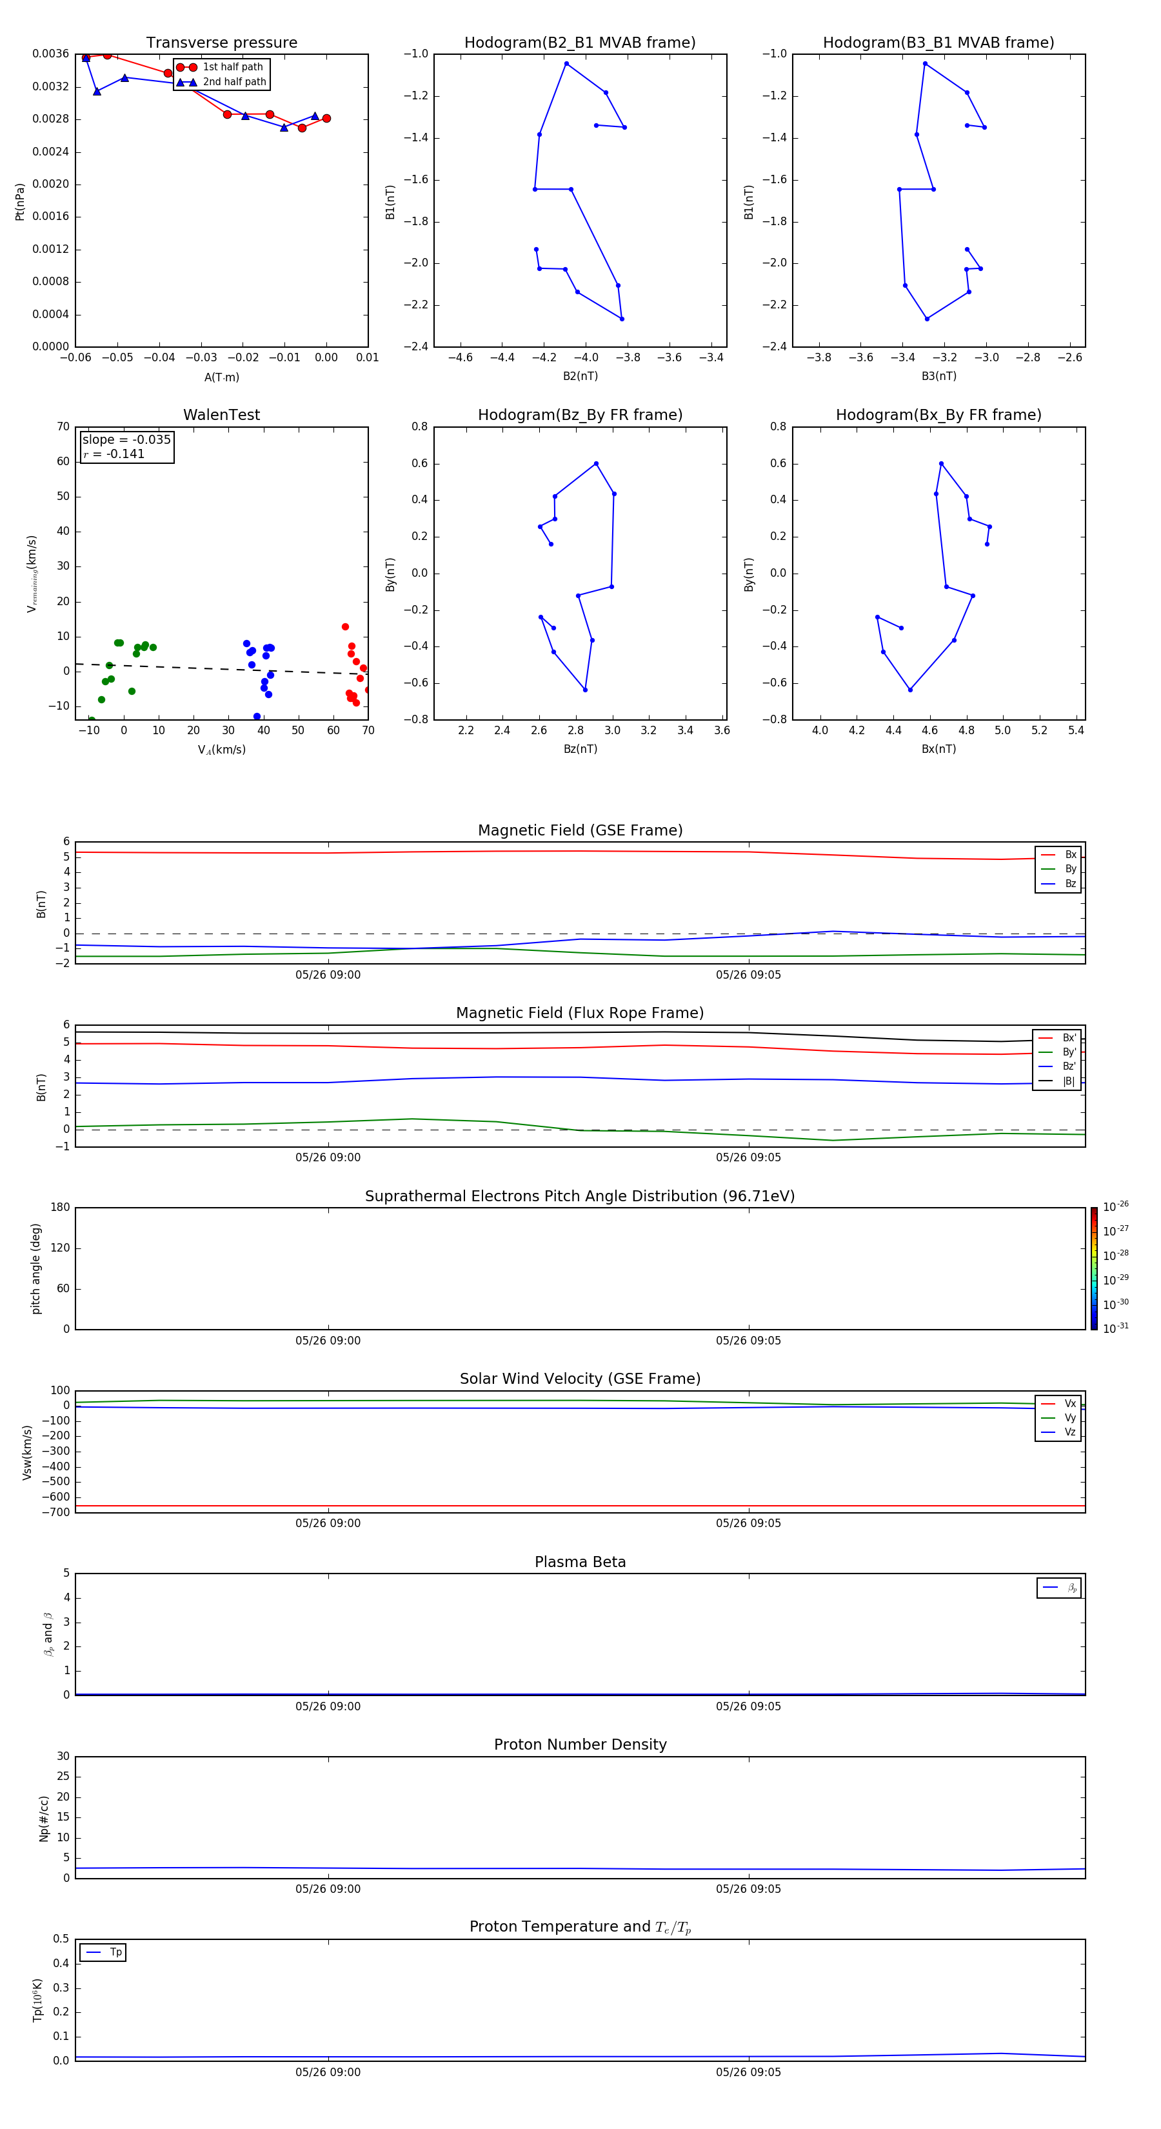Click the Bx(nT) x-axis label
The height and width of the screenshot is (2129, 1161).
[938, 749]
